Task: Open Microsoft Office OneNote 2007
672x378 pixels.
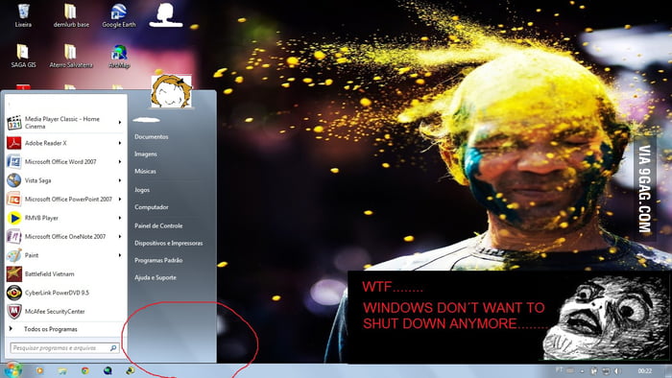Action: 64,236
